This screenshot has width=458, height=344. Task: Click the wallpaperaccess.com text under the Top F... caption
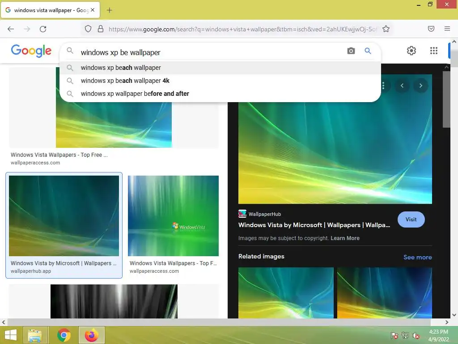pyautogui.click(x=154, y=271)
